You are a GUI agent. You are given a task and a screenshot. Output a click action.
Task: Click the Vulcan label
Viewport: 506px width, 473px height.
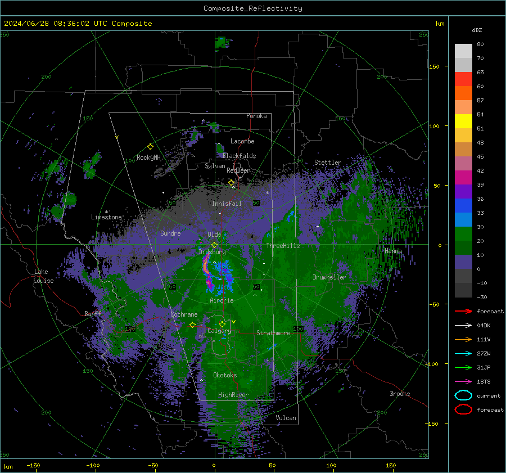tap(286, 418)
